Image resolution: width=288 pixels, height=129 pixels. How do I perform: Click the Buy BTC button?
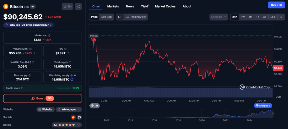[276, 5]
